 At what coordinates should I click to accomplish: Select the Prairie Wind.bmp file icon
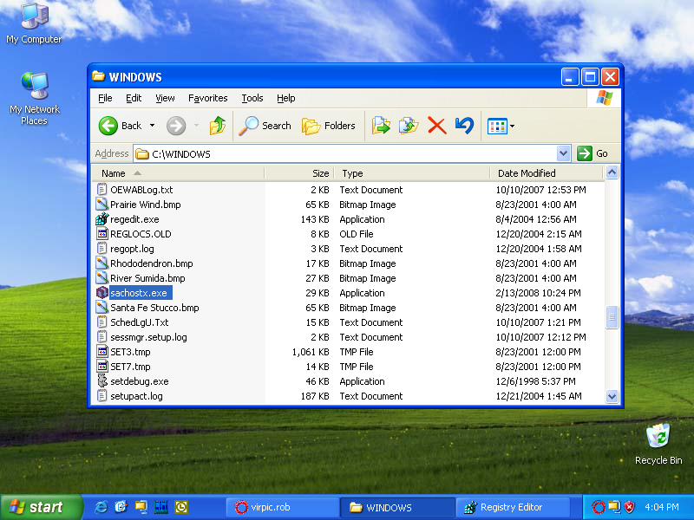[x=102, y=205]
